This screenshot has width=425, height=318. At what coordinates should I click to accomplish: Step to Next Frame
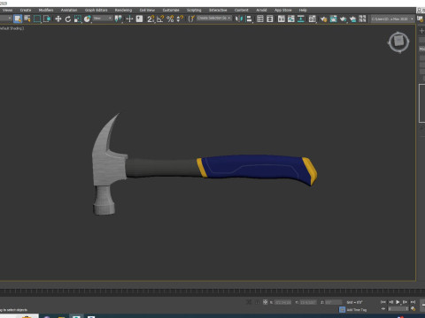point(406,302)
